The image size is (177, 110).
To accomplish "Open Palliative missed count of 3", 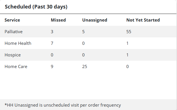I will 52,32.
